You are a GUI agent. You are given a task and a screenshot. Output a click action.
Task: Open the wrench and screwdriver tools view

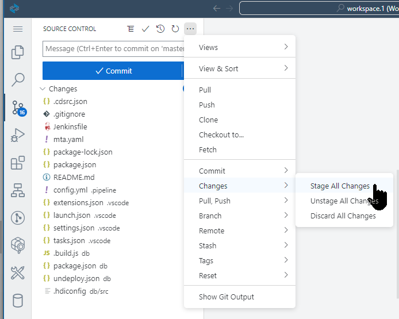(18, 273)
